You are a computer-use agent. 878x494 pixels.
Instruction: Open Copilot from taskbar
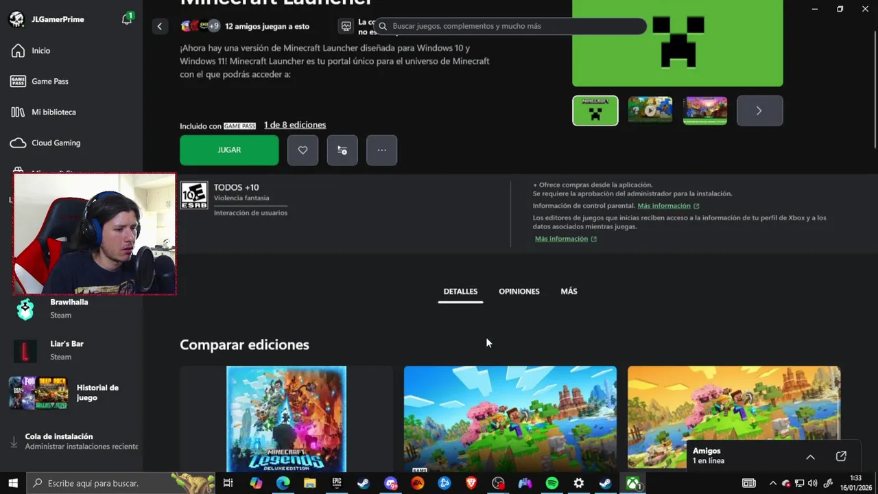(x=256, y=483)
